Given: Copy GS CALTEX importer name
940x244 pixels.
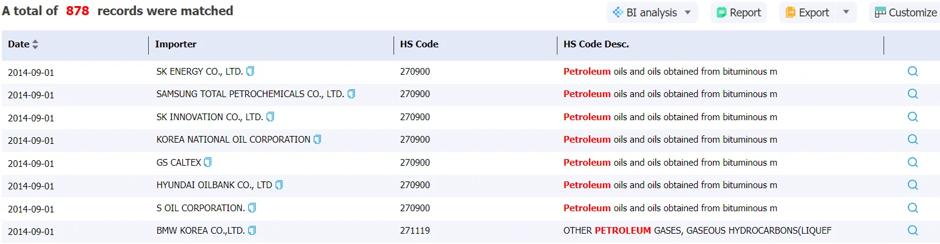Looking at the screenshot, I should pos(208,162).
